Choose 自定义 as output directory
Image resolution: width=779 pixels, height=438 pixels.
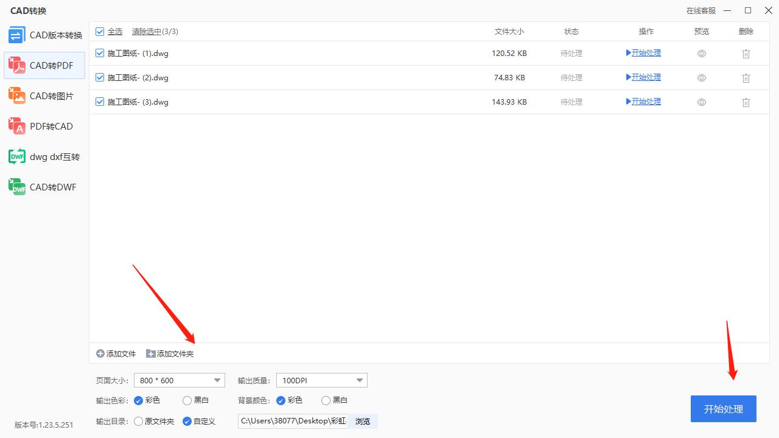tap(187, 421)
